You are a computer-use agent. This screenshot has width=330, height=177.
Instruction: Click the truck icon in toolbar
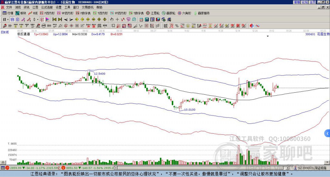coord(169,20)
